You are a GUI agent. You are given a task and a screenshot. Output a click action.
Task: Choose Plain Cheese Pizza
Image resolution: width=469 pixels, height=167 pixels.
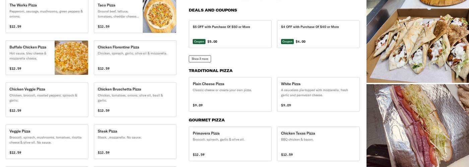[230, 95]
